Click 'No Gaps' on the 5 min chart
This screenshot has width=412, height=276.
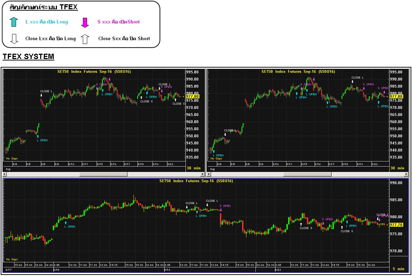(x=12, y=259)
